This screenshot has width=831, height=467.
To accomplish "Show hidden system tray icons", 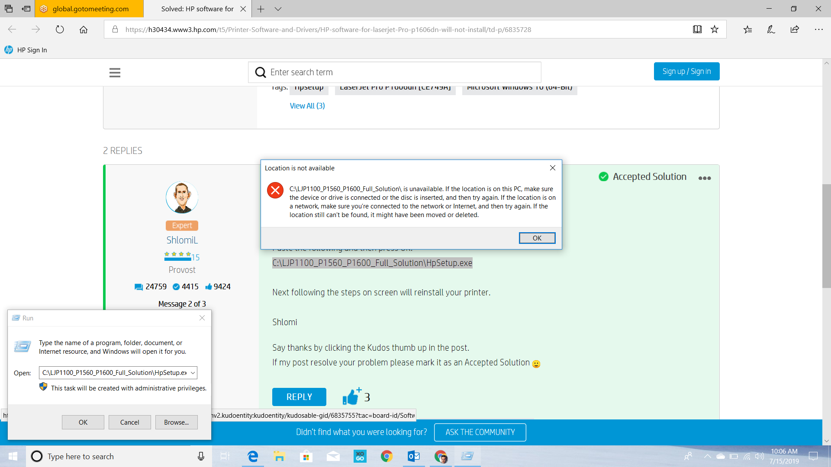I will point(708,456).
